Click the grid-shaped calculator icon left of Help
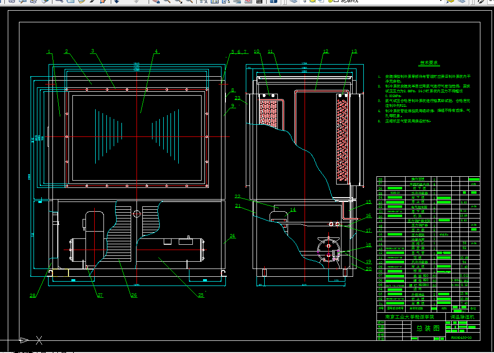 click(260, 1)
